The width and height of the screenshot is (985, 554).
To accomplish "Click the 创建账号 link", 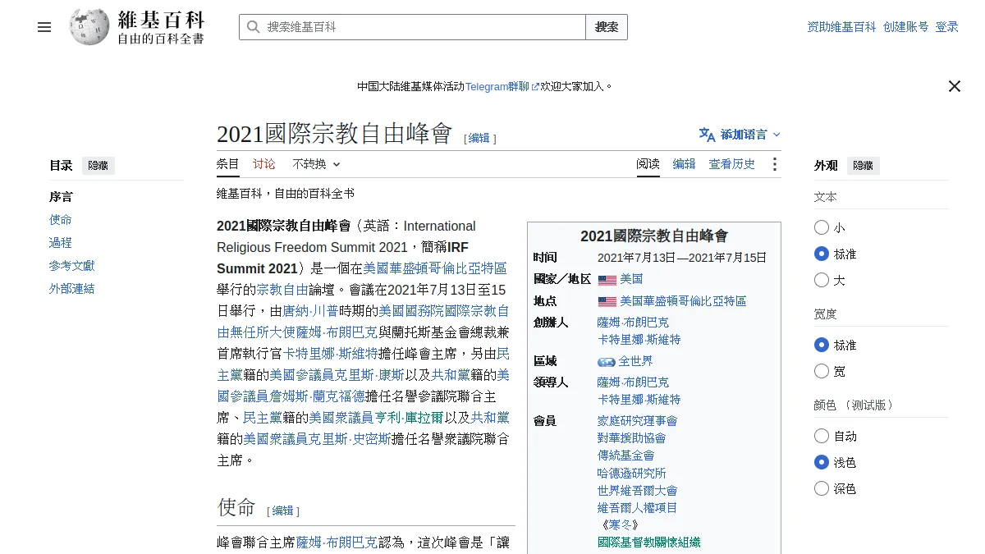I will 906,27.
